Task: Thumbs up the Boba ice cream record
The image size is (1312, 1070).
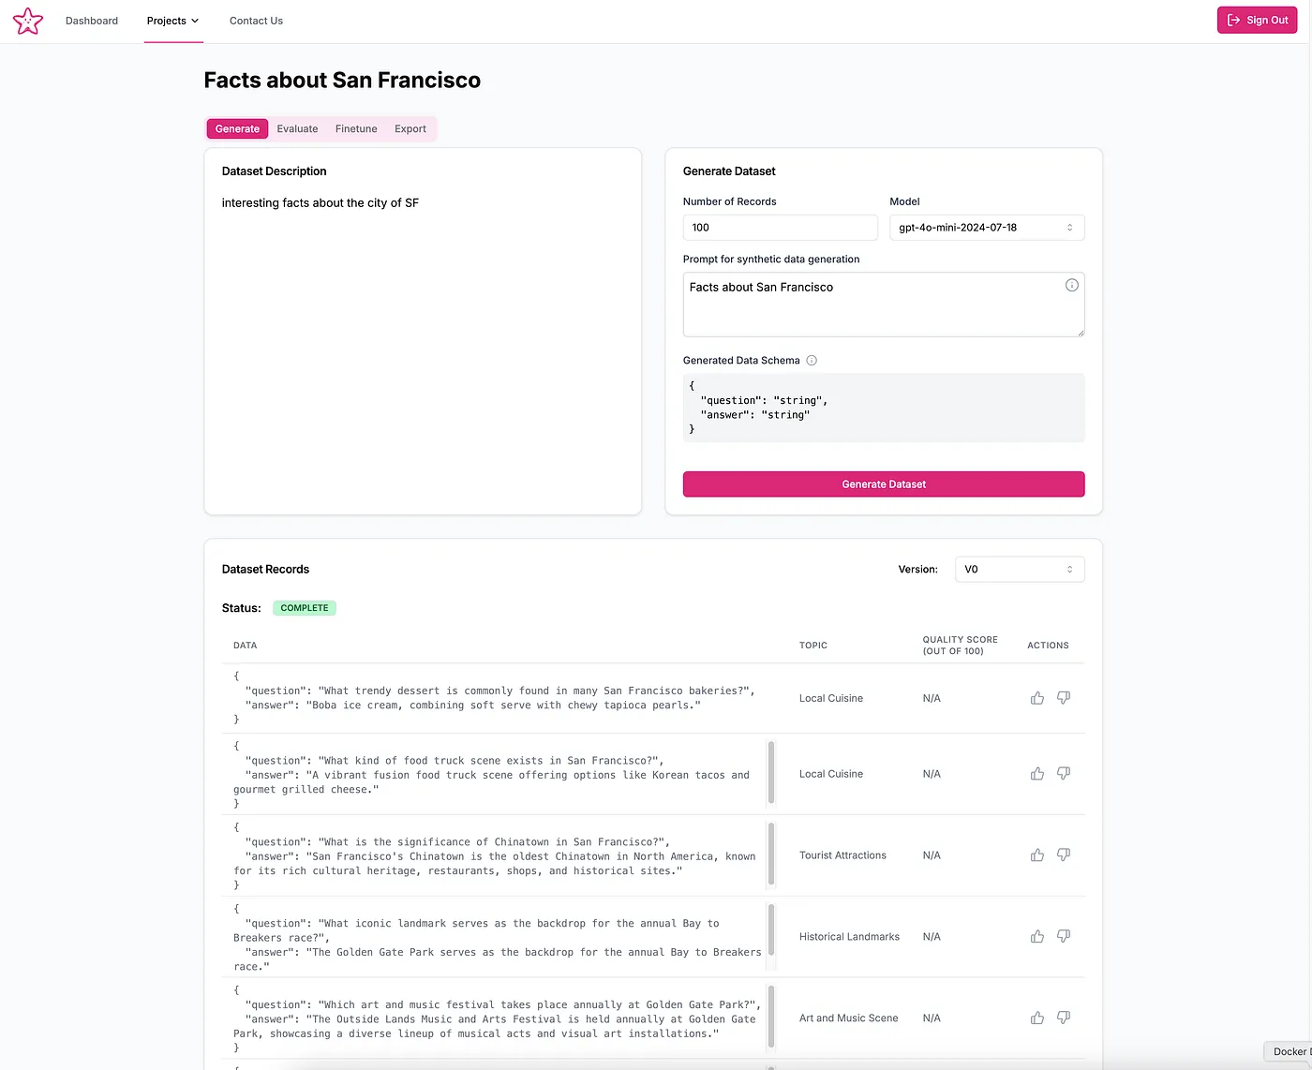Action: [1036, 697]
